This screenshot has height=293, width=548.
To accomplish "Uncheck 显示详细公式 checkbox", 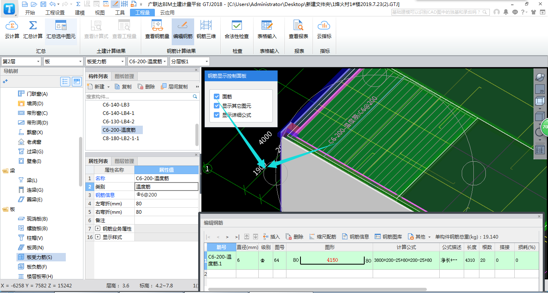I will click(217, 115).
